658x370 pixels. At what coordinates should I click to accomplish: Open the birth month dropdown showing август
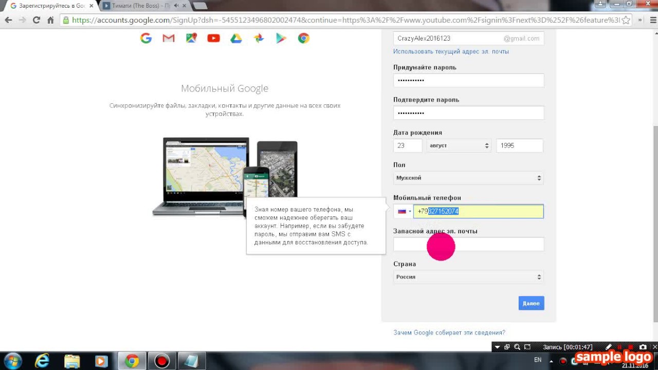click(459, 145)
